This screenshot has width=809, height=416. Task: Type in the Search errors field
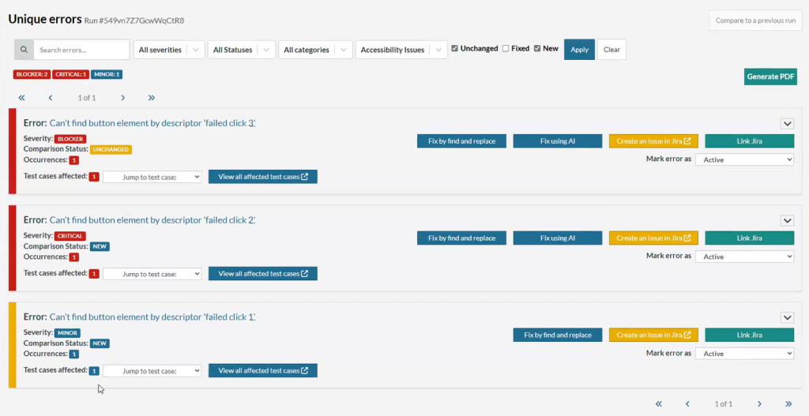[x=81, y=50]
